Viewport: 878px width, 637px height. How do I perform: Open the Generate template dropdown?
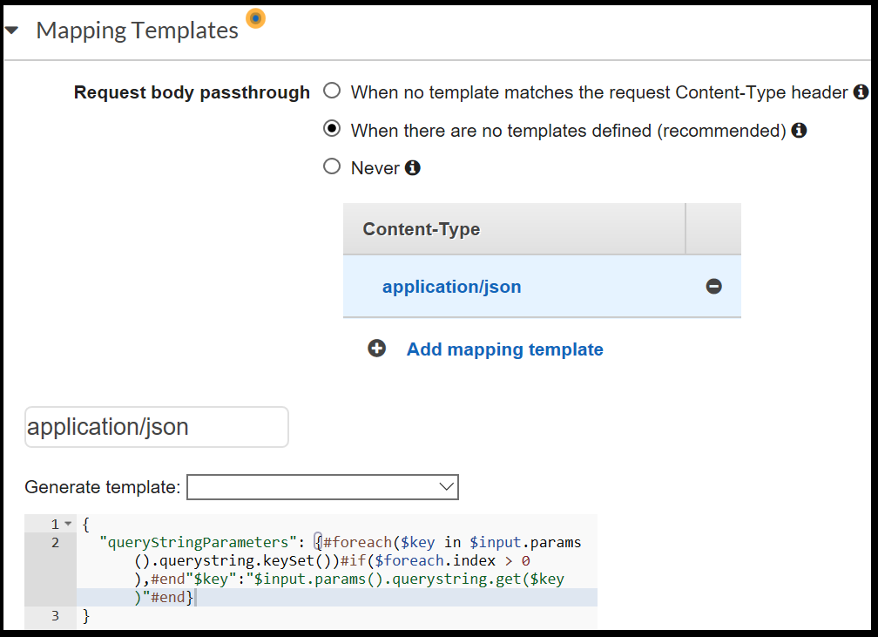click(322, 487)
